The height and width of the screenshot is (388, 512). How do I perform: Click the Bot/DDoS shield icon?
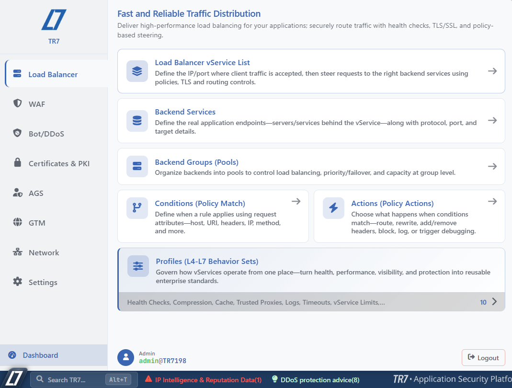17,133
